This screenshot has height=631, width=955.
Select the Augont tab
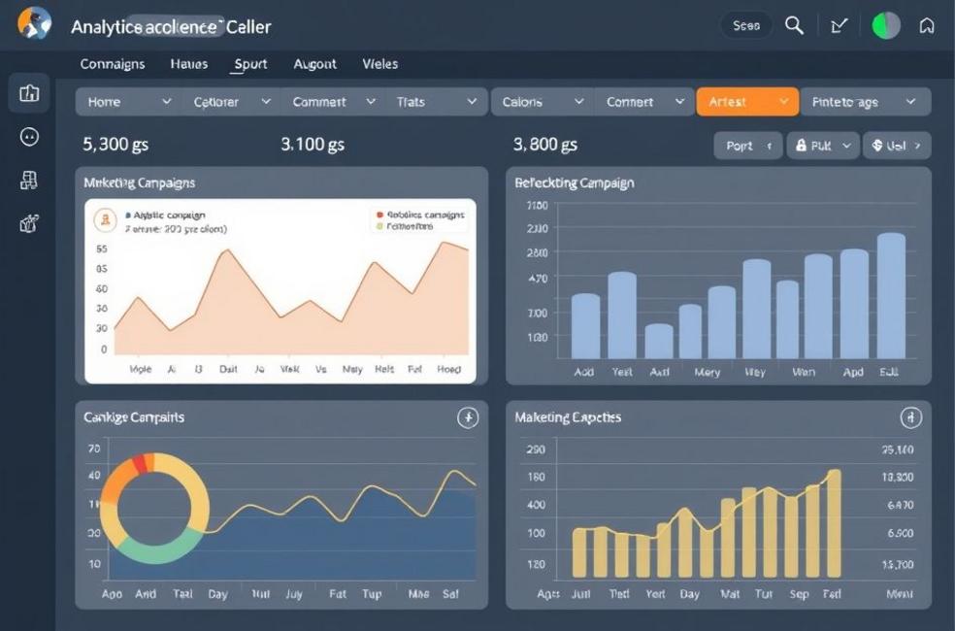(x=315, y=64)
